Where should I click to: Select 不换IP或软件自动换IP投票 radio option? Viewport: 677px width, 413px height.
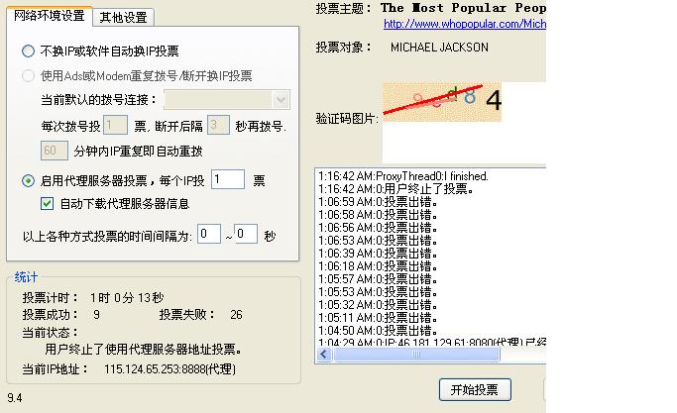click(28, 51)
